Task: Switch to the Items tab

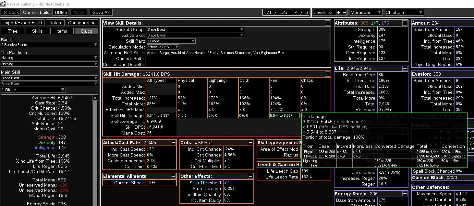Action: (x=62, y=31)
